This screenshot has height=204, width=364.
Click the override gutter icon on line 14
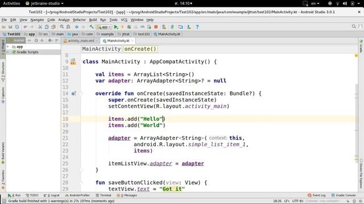pos(73,93)
